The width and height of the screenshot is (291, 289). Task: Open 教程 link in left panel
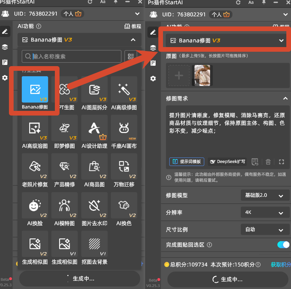(x=133, y=26)
